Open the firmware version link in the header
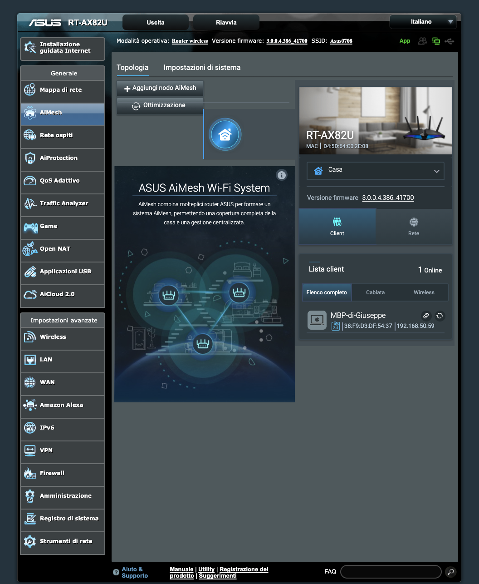This screenshot has height=584, width=479. (x=287, y=41)
